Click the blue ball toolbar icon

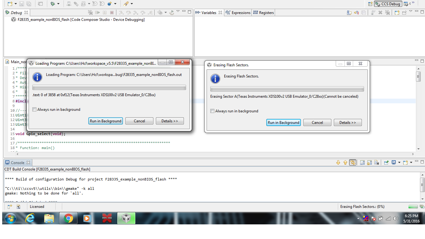(x=110, y=4)
